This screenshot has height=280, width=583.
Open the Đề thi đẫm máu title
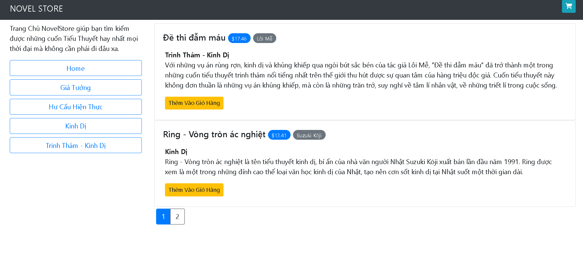(x=194, y=38)
